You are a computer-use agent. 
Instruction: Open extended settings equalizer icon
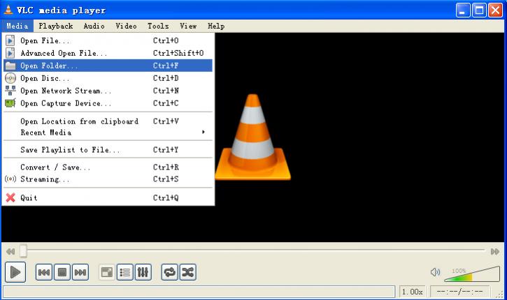point(143,273)
